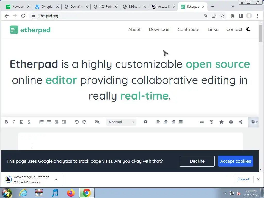Open the Links page
Image resolution: width=264 pixels, height=198 pixels.
[x=213, y=29]
